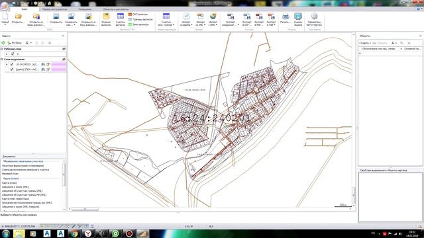Open the Участки выписок table icon

121,19
